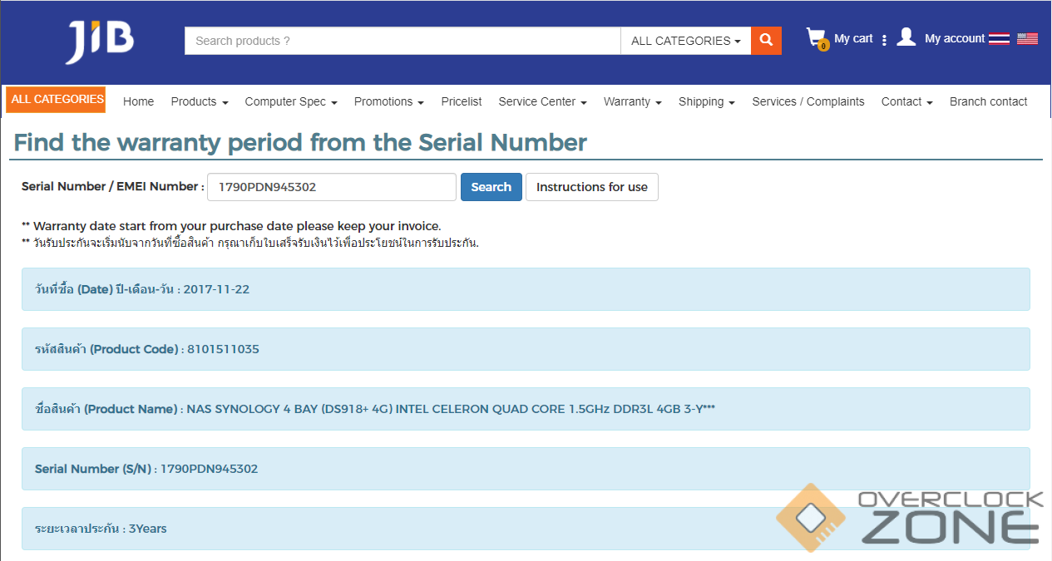Open the shopping cart icon
Image resolution: width=1052 pixels, height=561 pixels.
click(817, 38)
